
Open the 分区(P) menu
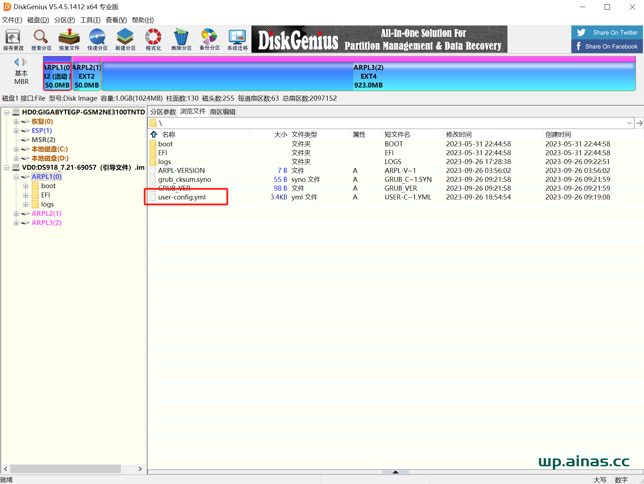pyautogui.click(x=65, y=20)
